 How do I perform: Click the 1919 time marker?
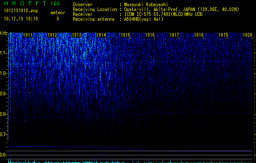click(x=223, y=35)
